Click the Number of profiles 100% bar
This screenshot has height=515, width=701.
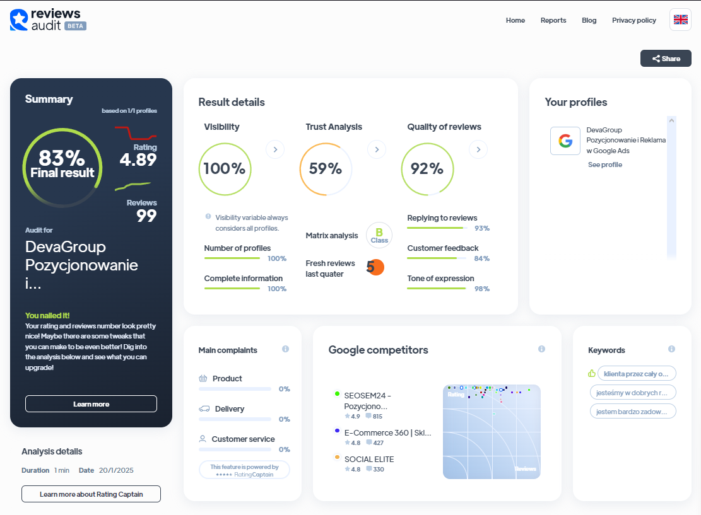click(x=232, y=258)
